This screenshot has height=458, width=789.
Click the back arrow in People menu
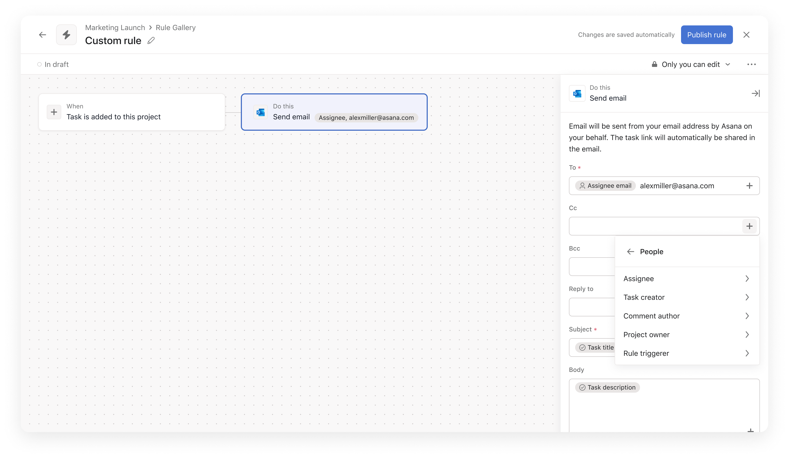[630, 251]
